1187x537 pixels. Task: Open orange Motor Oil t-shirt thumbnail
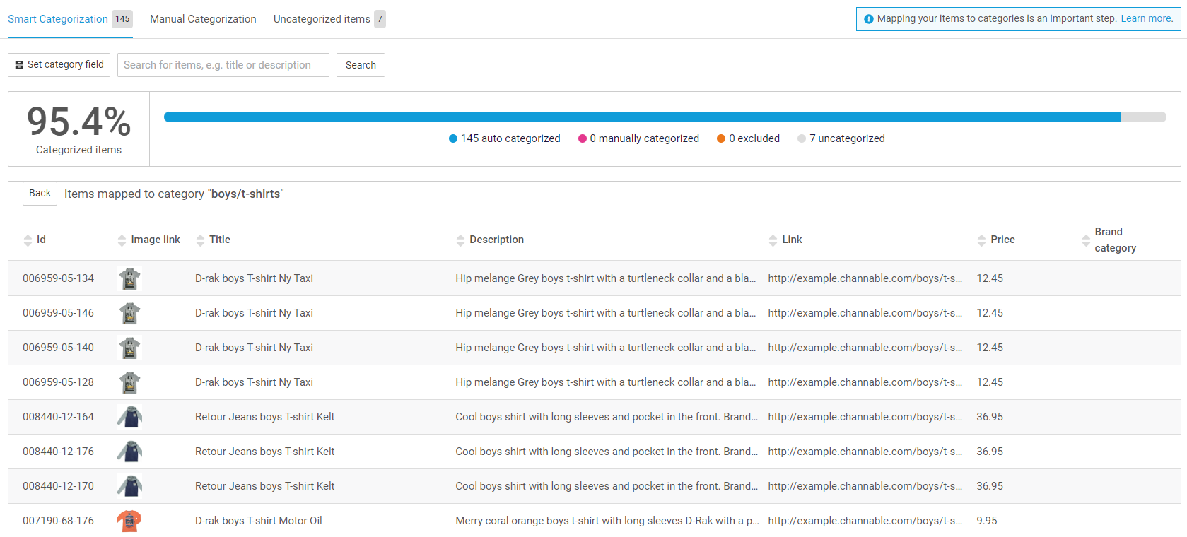pos(129,521)
